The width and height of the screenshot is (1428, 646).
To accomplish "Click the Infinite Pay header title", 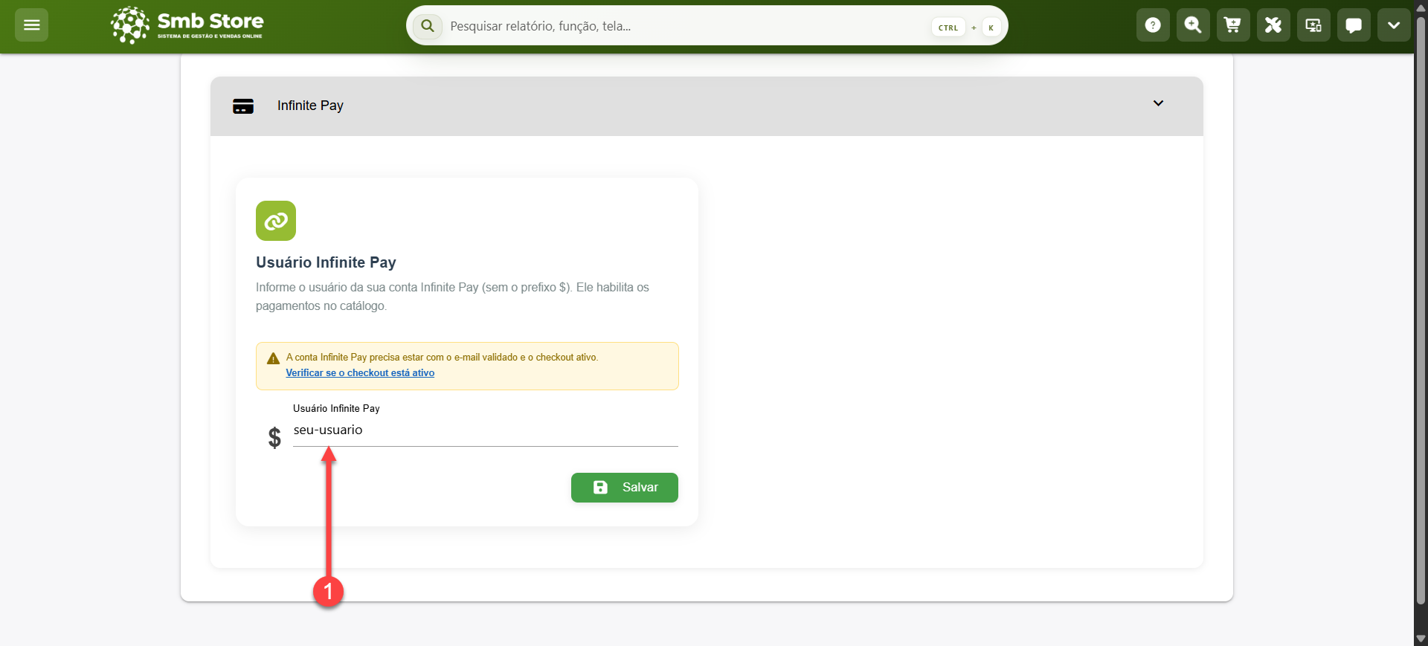I will pyautogui.click(x=310, y=106).
